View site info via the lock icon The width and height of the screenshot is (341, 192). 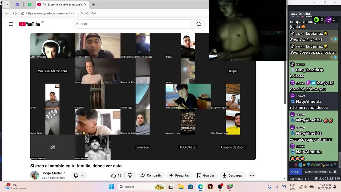[23, 13]
